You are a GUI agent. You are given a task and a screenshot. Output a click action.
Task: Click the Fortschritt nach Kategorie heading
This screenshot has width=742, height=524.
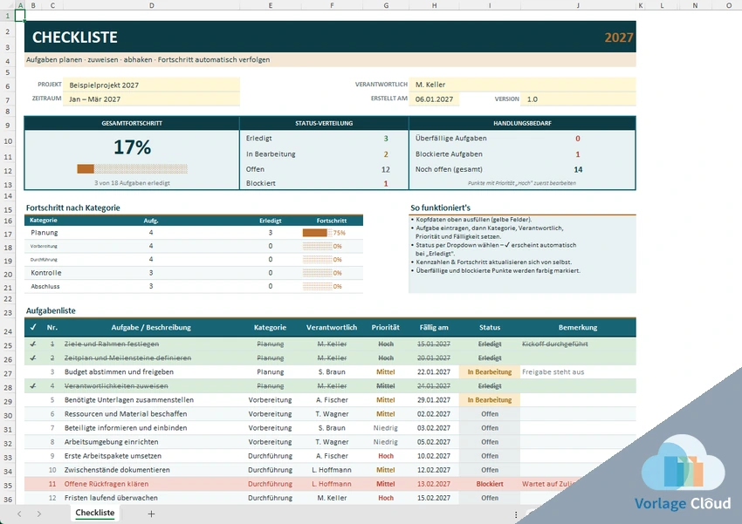[x=72, y=208]
